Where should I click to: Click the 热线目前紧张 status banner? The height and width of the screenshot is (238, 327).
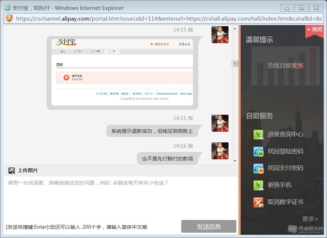pos(285,66)
